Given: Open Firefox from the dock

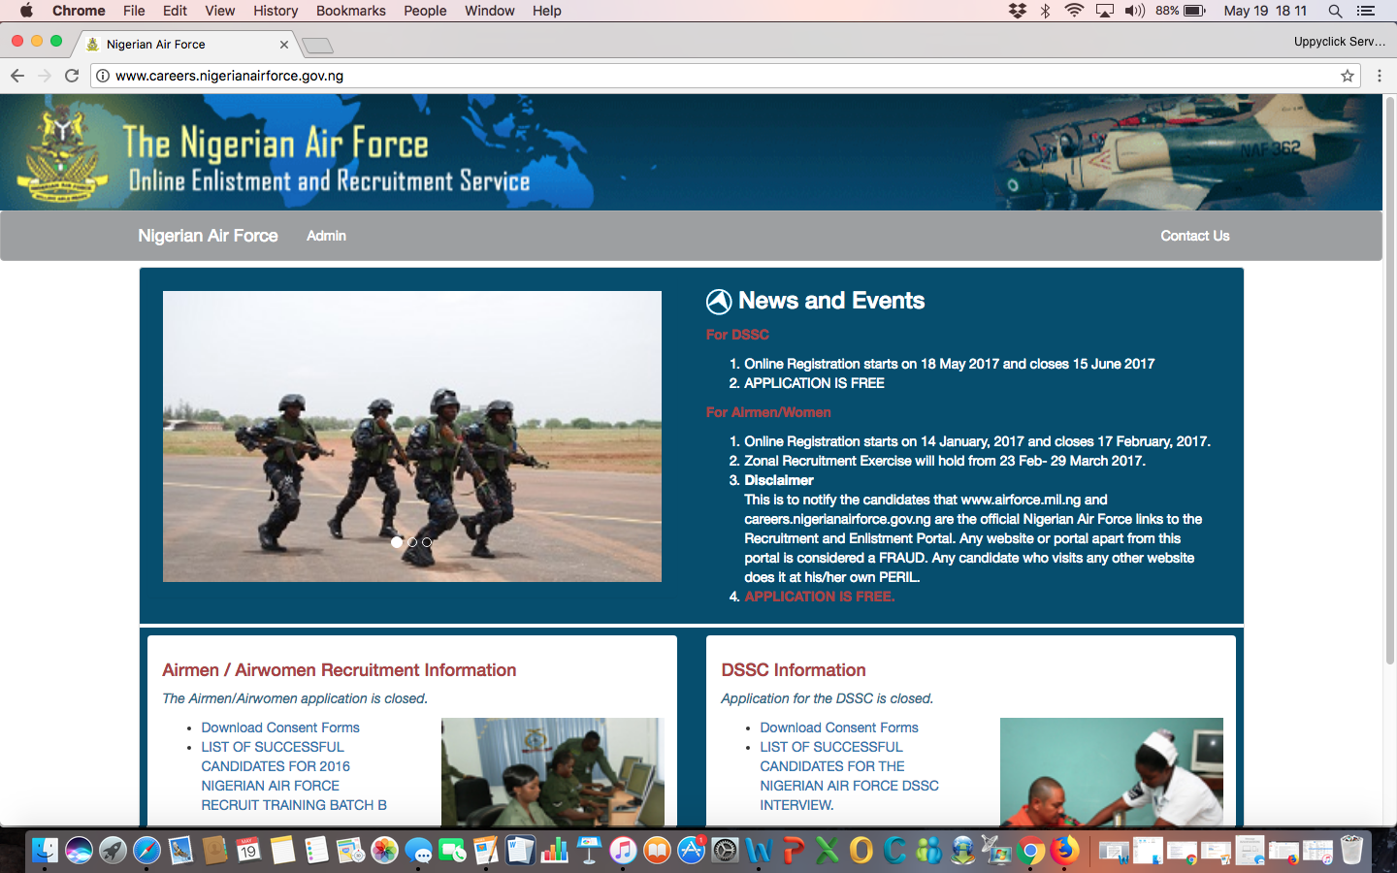Looking at the screenshot, I should 1065,851.
